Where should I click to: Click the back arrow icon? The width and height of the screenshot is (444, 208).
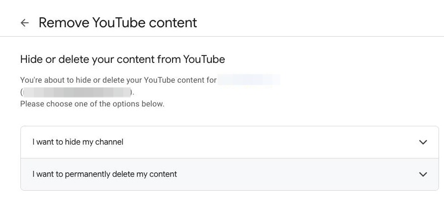24,23
